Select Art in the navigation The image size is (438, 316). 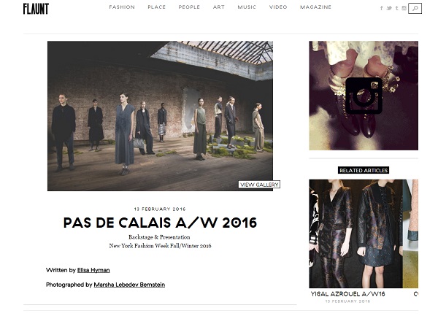[x=219, y=7]
